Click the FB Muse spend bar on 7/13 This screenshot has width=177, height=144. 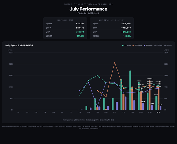126,103
